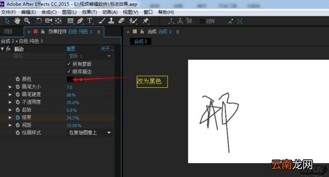Select the Zoom magnifier tool

click(x=27, y=20)
